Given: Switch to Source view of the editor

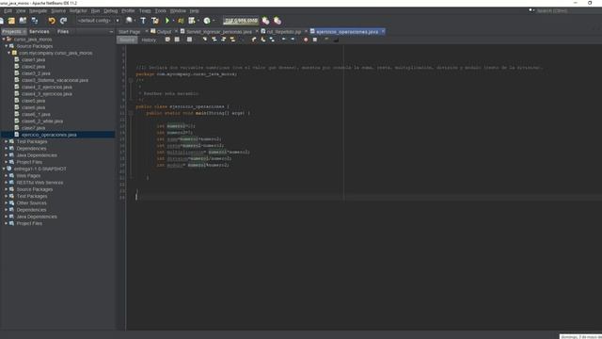Looking at the screenshot, I should coord(127,40).
